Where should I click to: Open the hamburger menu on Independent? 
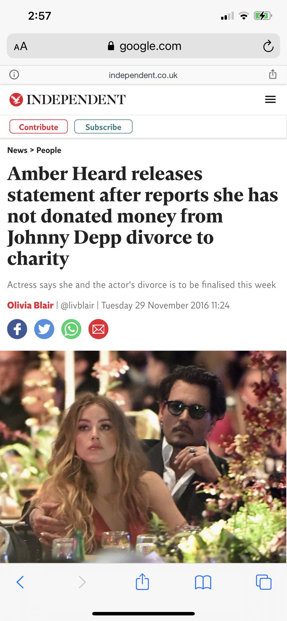point(270,99)
